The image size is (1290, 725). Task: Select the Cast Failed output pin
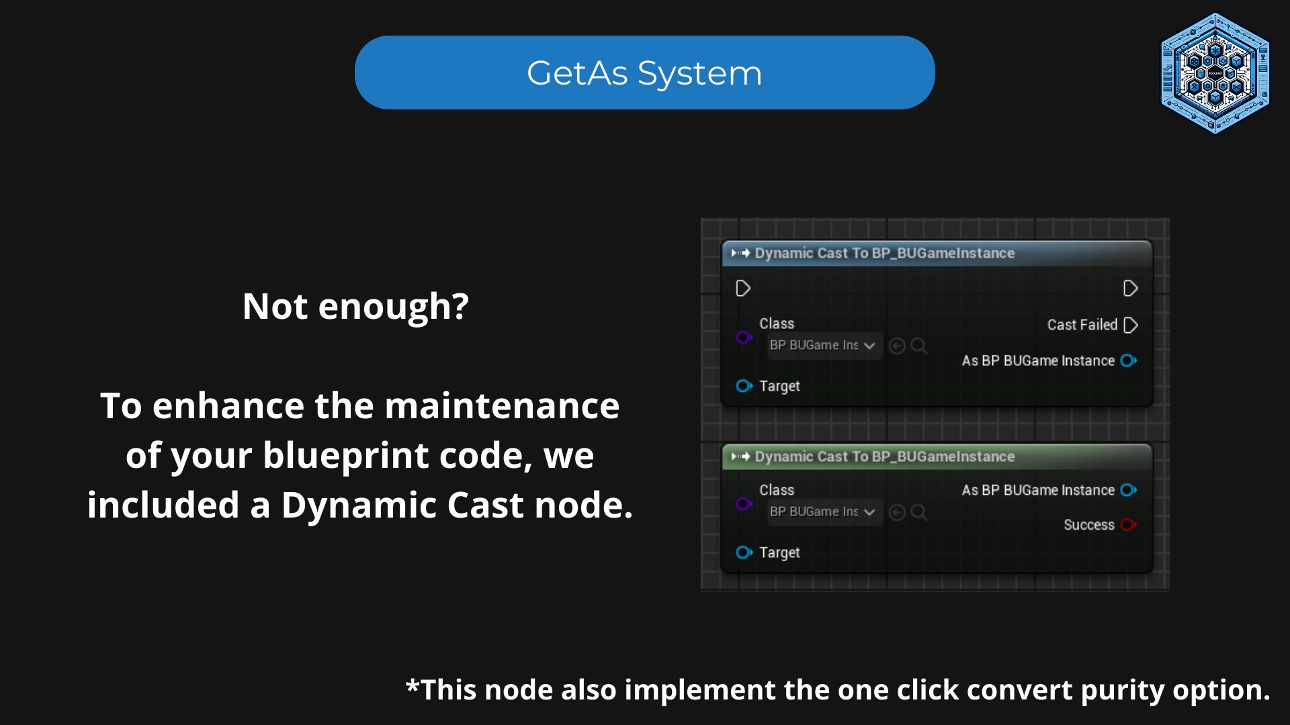pos(1131,325)
